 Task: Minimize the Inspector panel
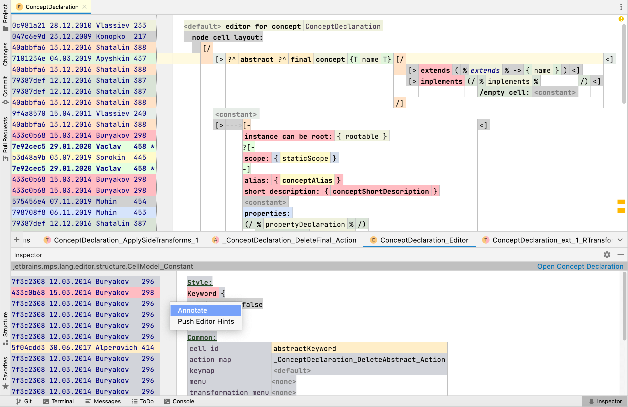tap(620, 255)
